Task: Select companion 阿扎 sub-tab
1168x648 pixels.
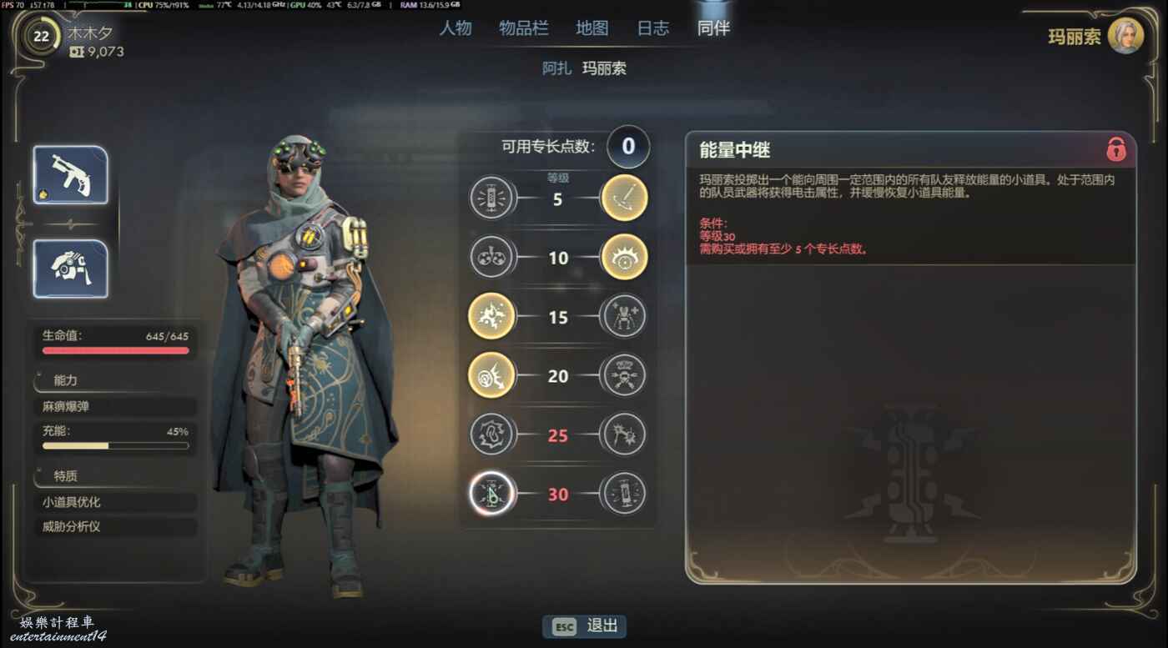Action: [x=556, y=68]
